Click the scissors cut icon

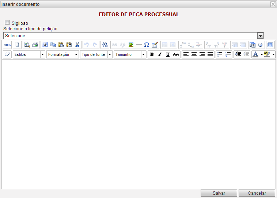pos(77,45)
